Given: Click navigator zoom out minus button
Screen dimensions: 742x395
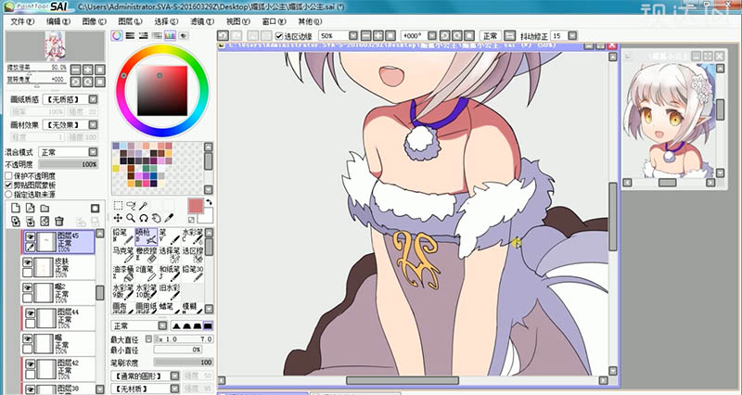Looking at the screenshot, I should pyautogui.click(x=76, y=69).
